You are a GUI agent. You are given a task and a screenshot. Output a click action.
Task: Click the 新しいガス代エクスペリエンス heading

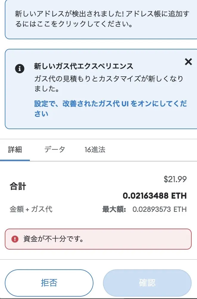(x=84, y=66)
